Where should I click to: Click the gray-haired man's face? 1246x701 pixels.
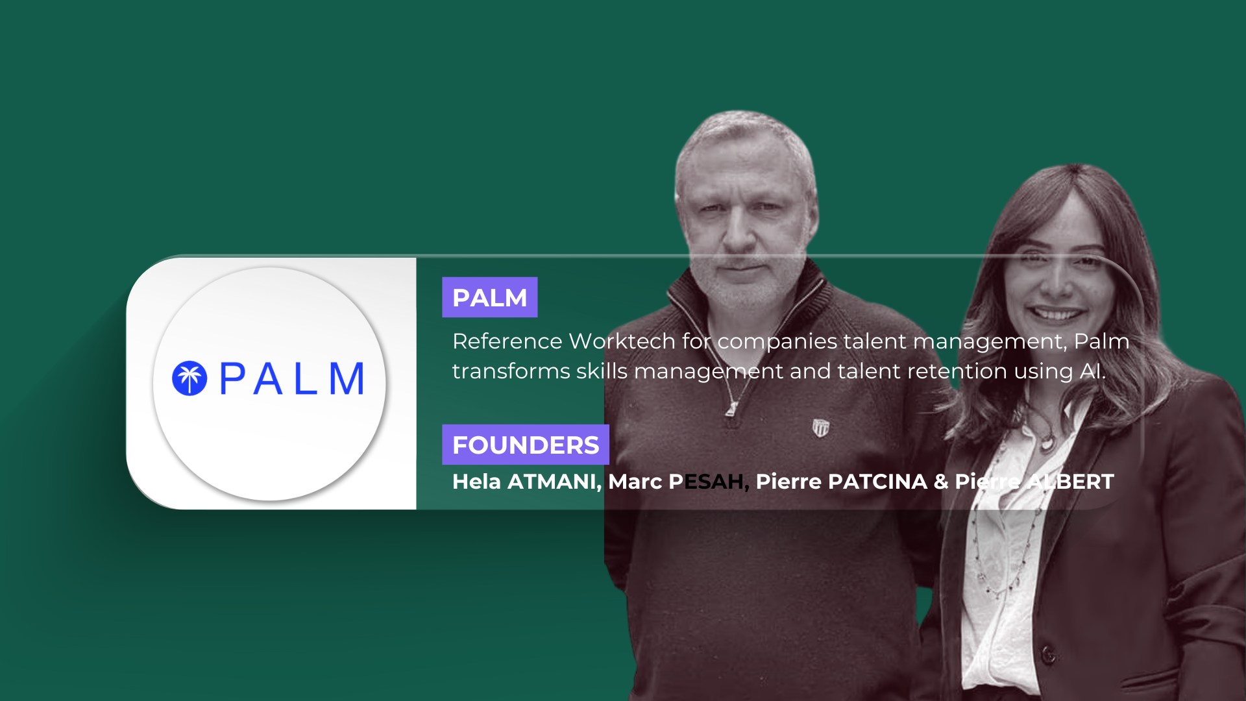(x=742, y=224)
